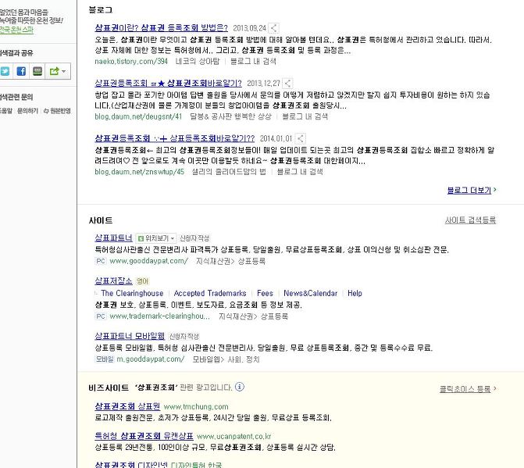Open Accepted Trademarks sublink
This screenshot has width=524, height=468.
click(x=210, y=293)
